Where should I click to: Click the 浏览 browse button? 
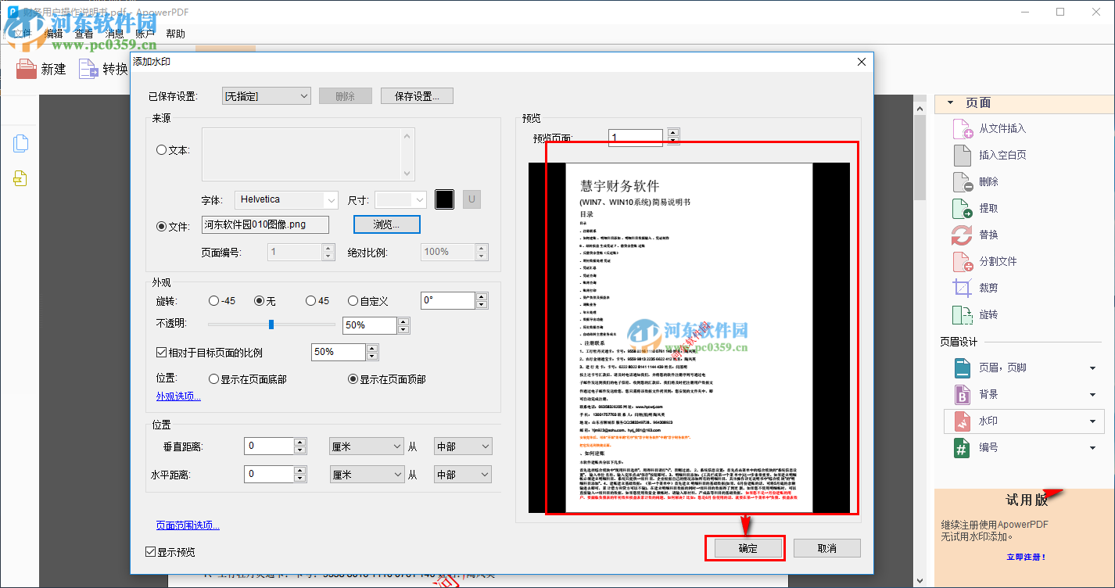click(x=386, y=224)
